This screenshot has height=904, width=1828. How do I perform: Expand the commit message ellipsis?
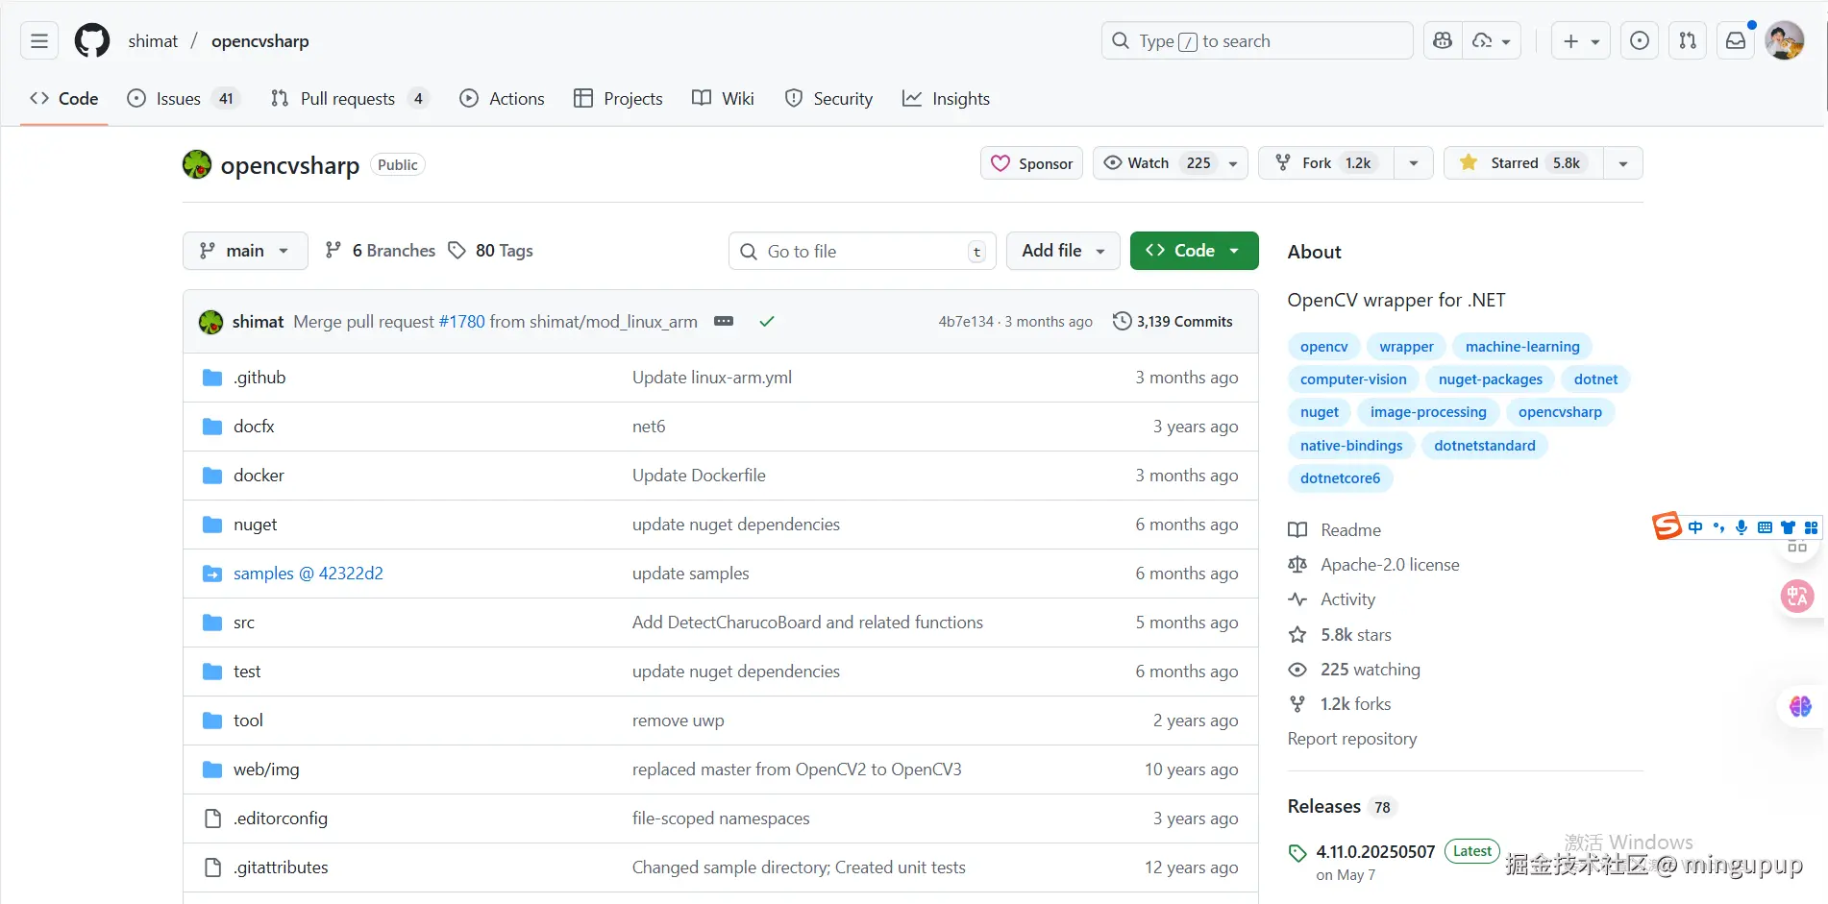pyautogui.click(x=724, y=321)
